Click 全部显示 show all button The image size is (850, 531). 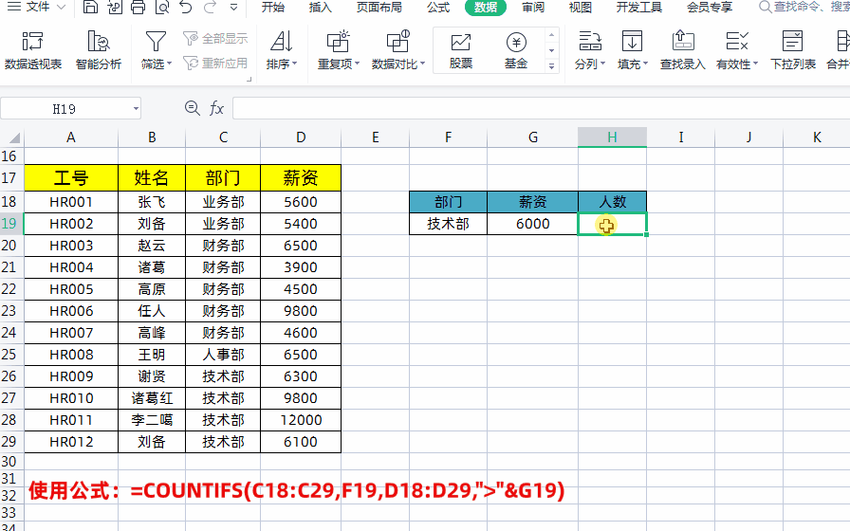pos(215,39)
